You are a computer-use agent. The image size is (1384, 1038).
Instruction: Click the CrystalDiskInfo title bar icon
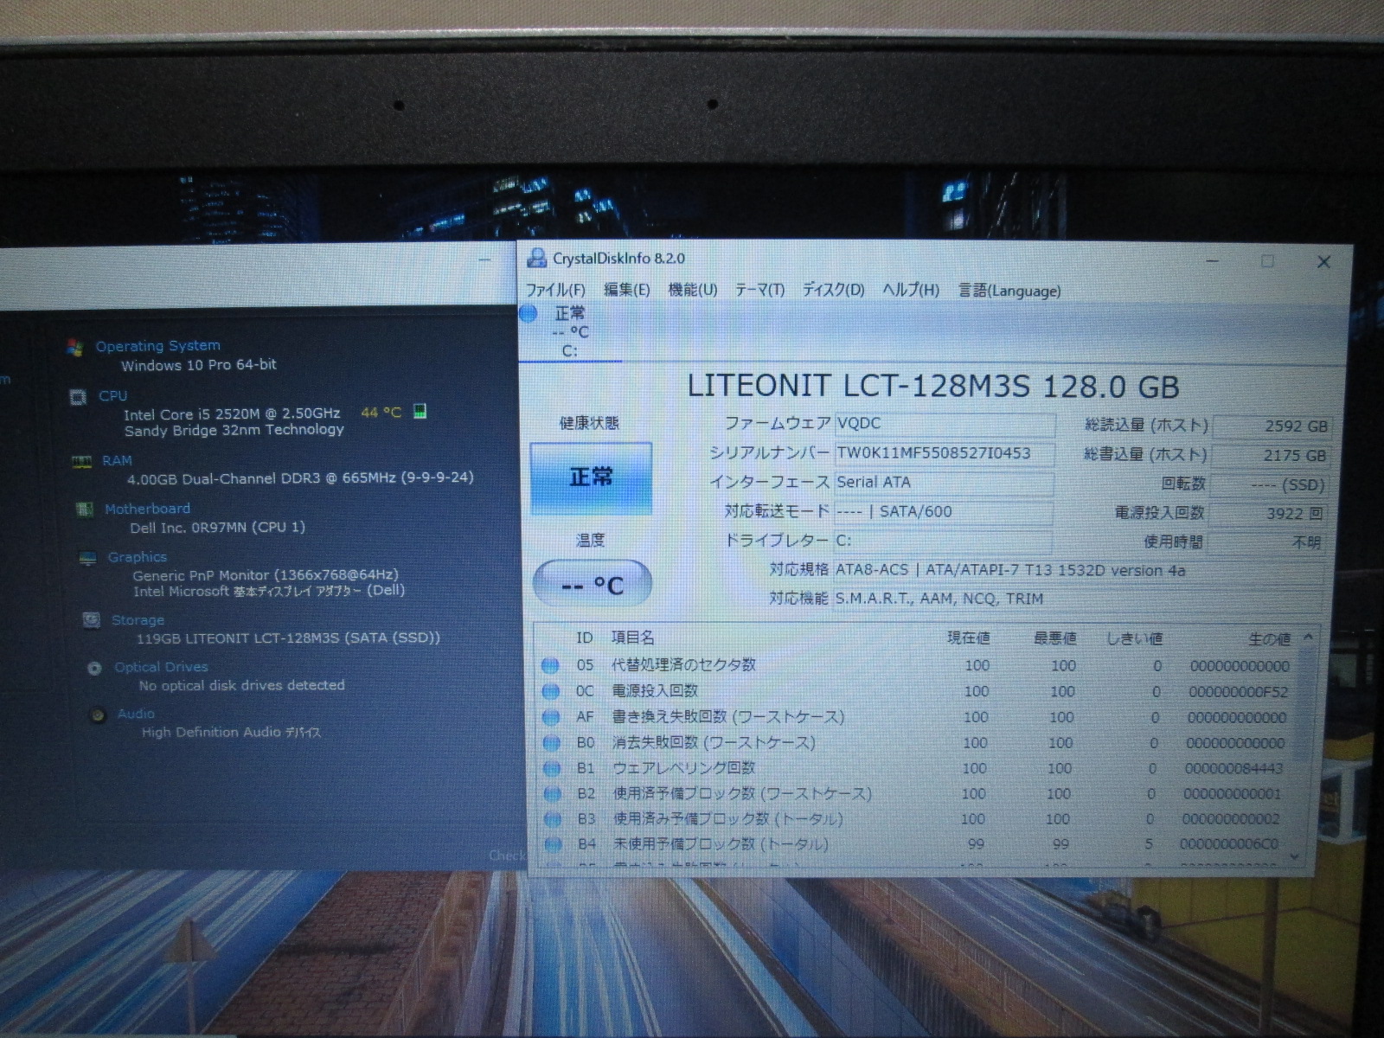click(x=537, y=258)
